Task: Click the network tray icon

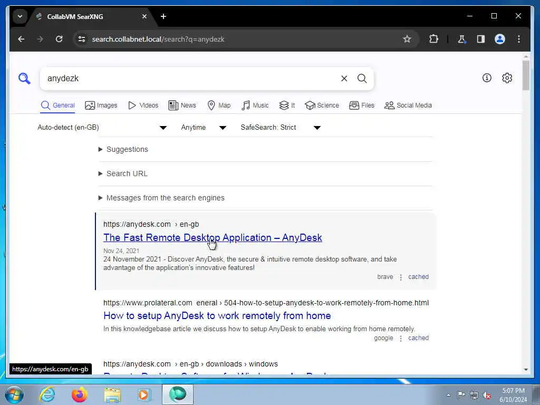Action: 474,394
